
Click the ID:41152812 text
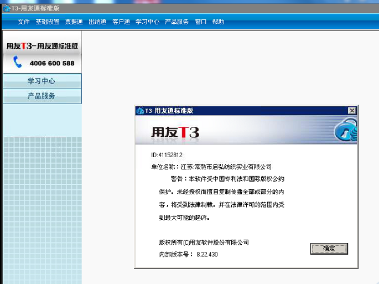click(167, 155)
